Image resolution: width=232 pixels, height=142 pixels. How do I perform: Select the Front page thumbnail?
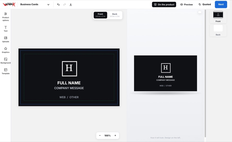click(218, 17)
